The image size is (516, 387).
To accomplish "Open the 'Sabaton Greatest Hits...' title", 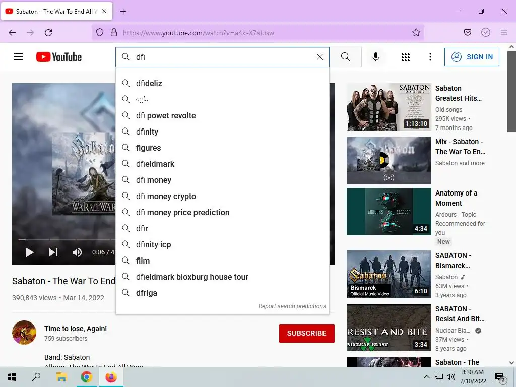I will click(459, 93).
